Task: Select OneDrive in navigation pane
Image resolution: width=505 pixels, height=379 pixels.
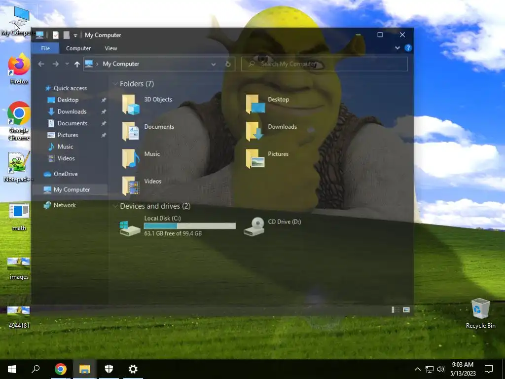Action: tap(66, 174)
